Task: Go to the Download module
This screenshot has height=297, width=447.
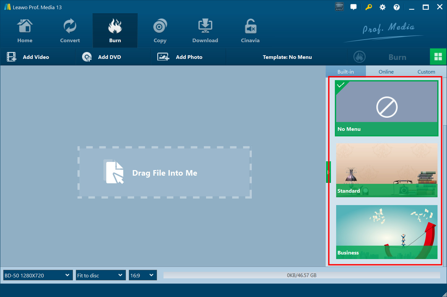Action: pos(205,31)
